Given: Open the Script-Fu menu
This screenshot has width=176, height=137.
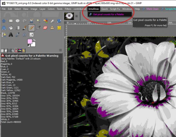Looking at the screenshot, I should coord(115,9).
